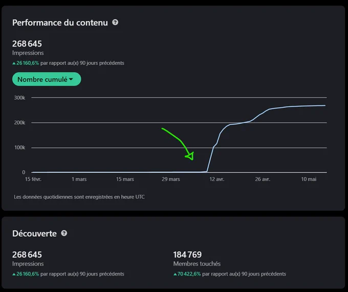Click the 10 mai date label
Screen dimensions: 348x292
pos(309,179)
